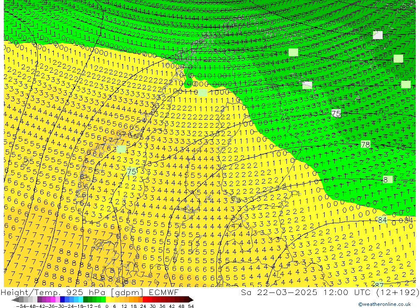Select the bright yellow legend swatch at 0
This screenshot has width=420, height=308.
[x=108, y=300]
